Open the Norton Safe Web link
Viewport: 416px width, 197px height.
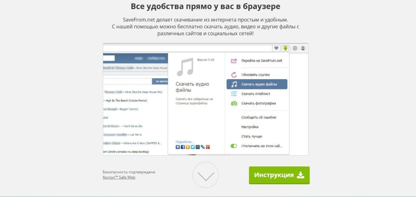119,178
